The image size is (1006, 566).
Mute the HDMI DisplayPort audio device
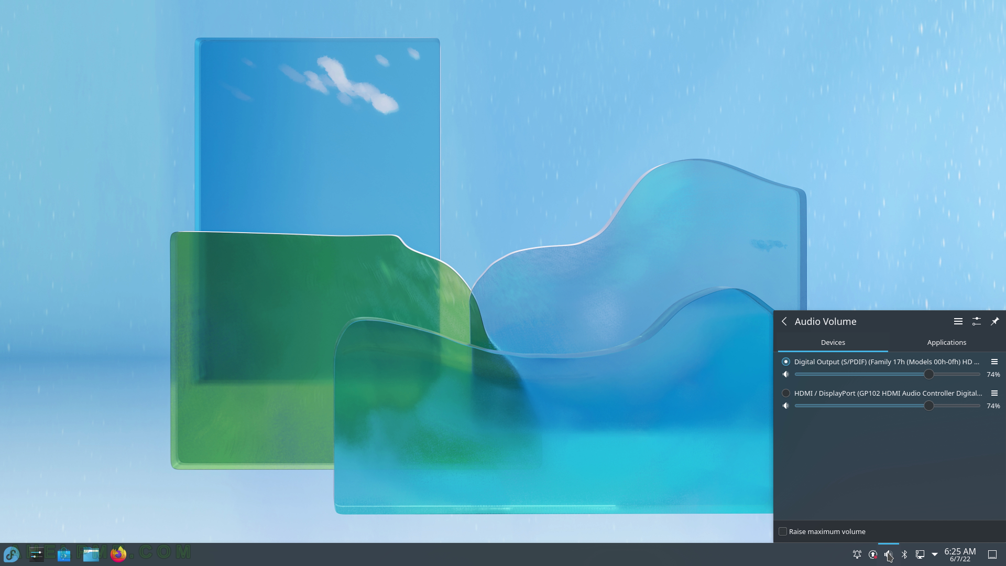785,406
